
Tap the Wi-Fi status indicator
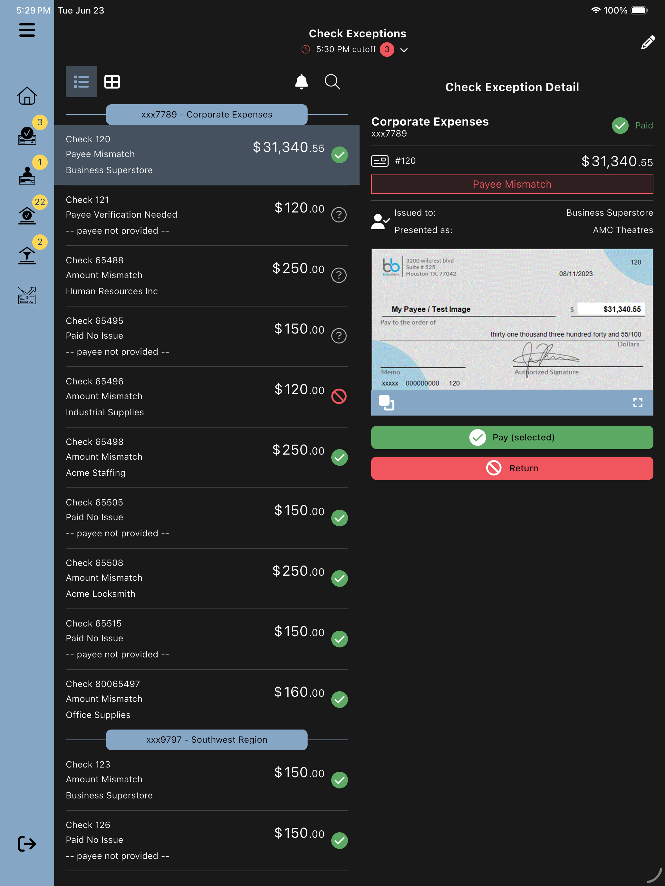click(x=596, y=10)
